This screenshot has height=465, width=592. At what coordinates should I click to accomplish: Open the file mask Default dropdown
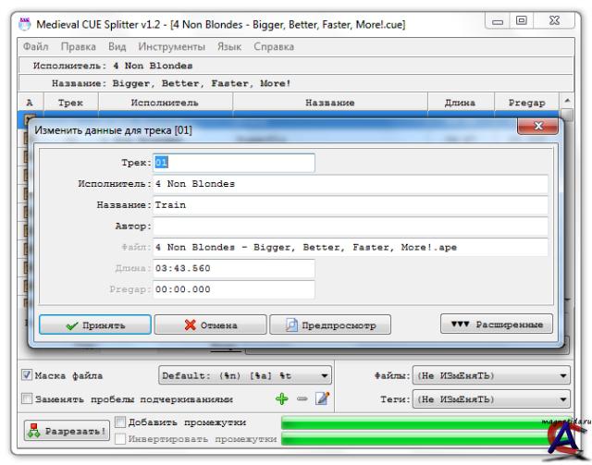pyautogui.click(x=245, y=376)
